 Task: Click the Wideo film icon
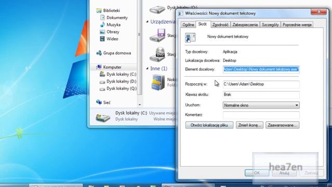click(103, 39)
